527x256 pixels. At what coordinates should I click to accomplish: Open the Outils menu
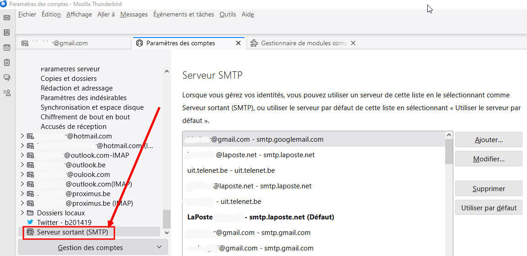point(227,15)
